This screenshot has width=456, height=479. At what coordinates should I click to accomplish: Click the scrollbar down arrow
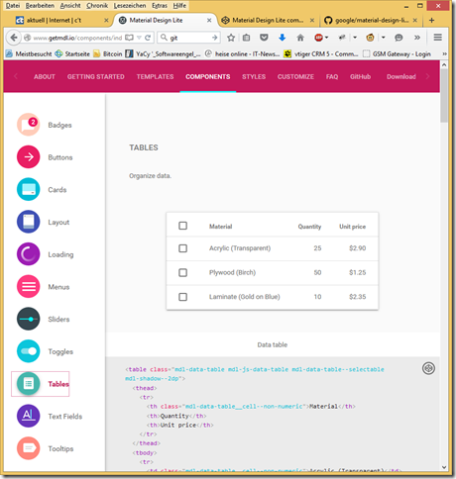[444, 467]
